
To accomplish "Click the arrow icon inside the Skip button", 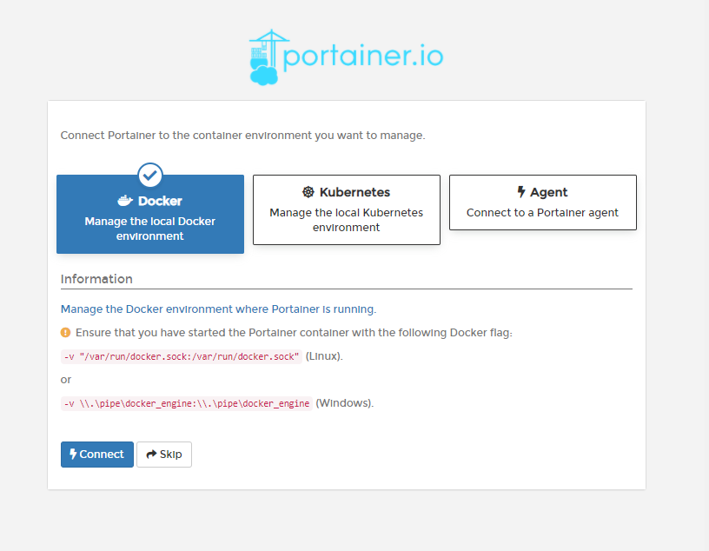I will pos(152,454).
